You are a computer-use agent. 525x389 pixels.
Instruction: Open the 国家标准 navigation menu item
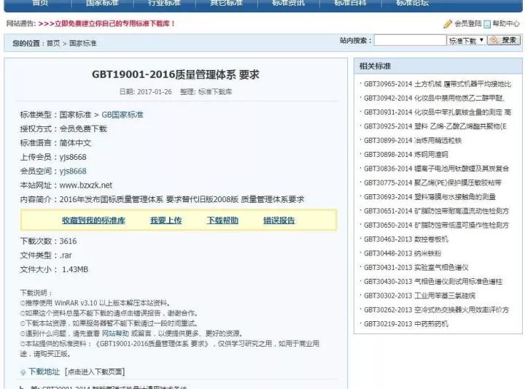coord(104,3)
